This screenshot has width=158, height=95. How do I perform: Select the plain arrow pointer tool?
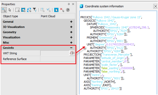pos(10,10)
